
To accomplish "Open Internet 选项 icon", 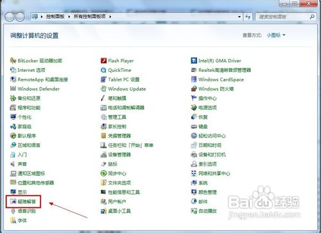I will (13, 70).
